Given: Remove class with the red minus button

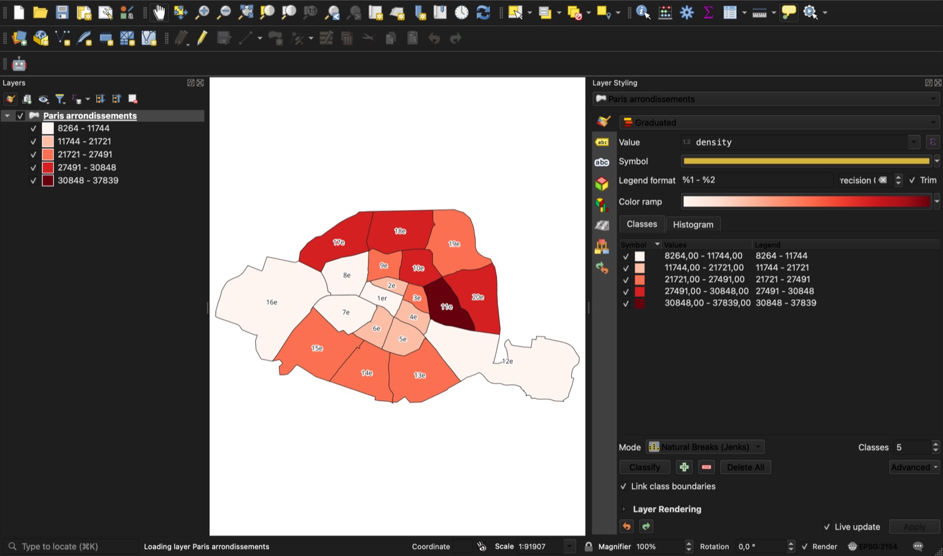Looking at the screenshot, I should (x=706, y=467).
